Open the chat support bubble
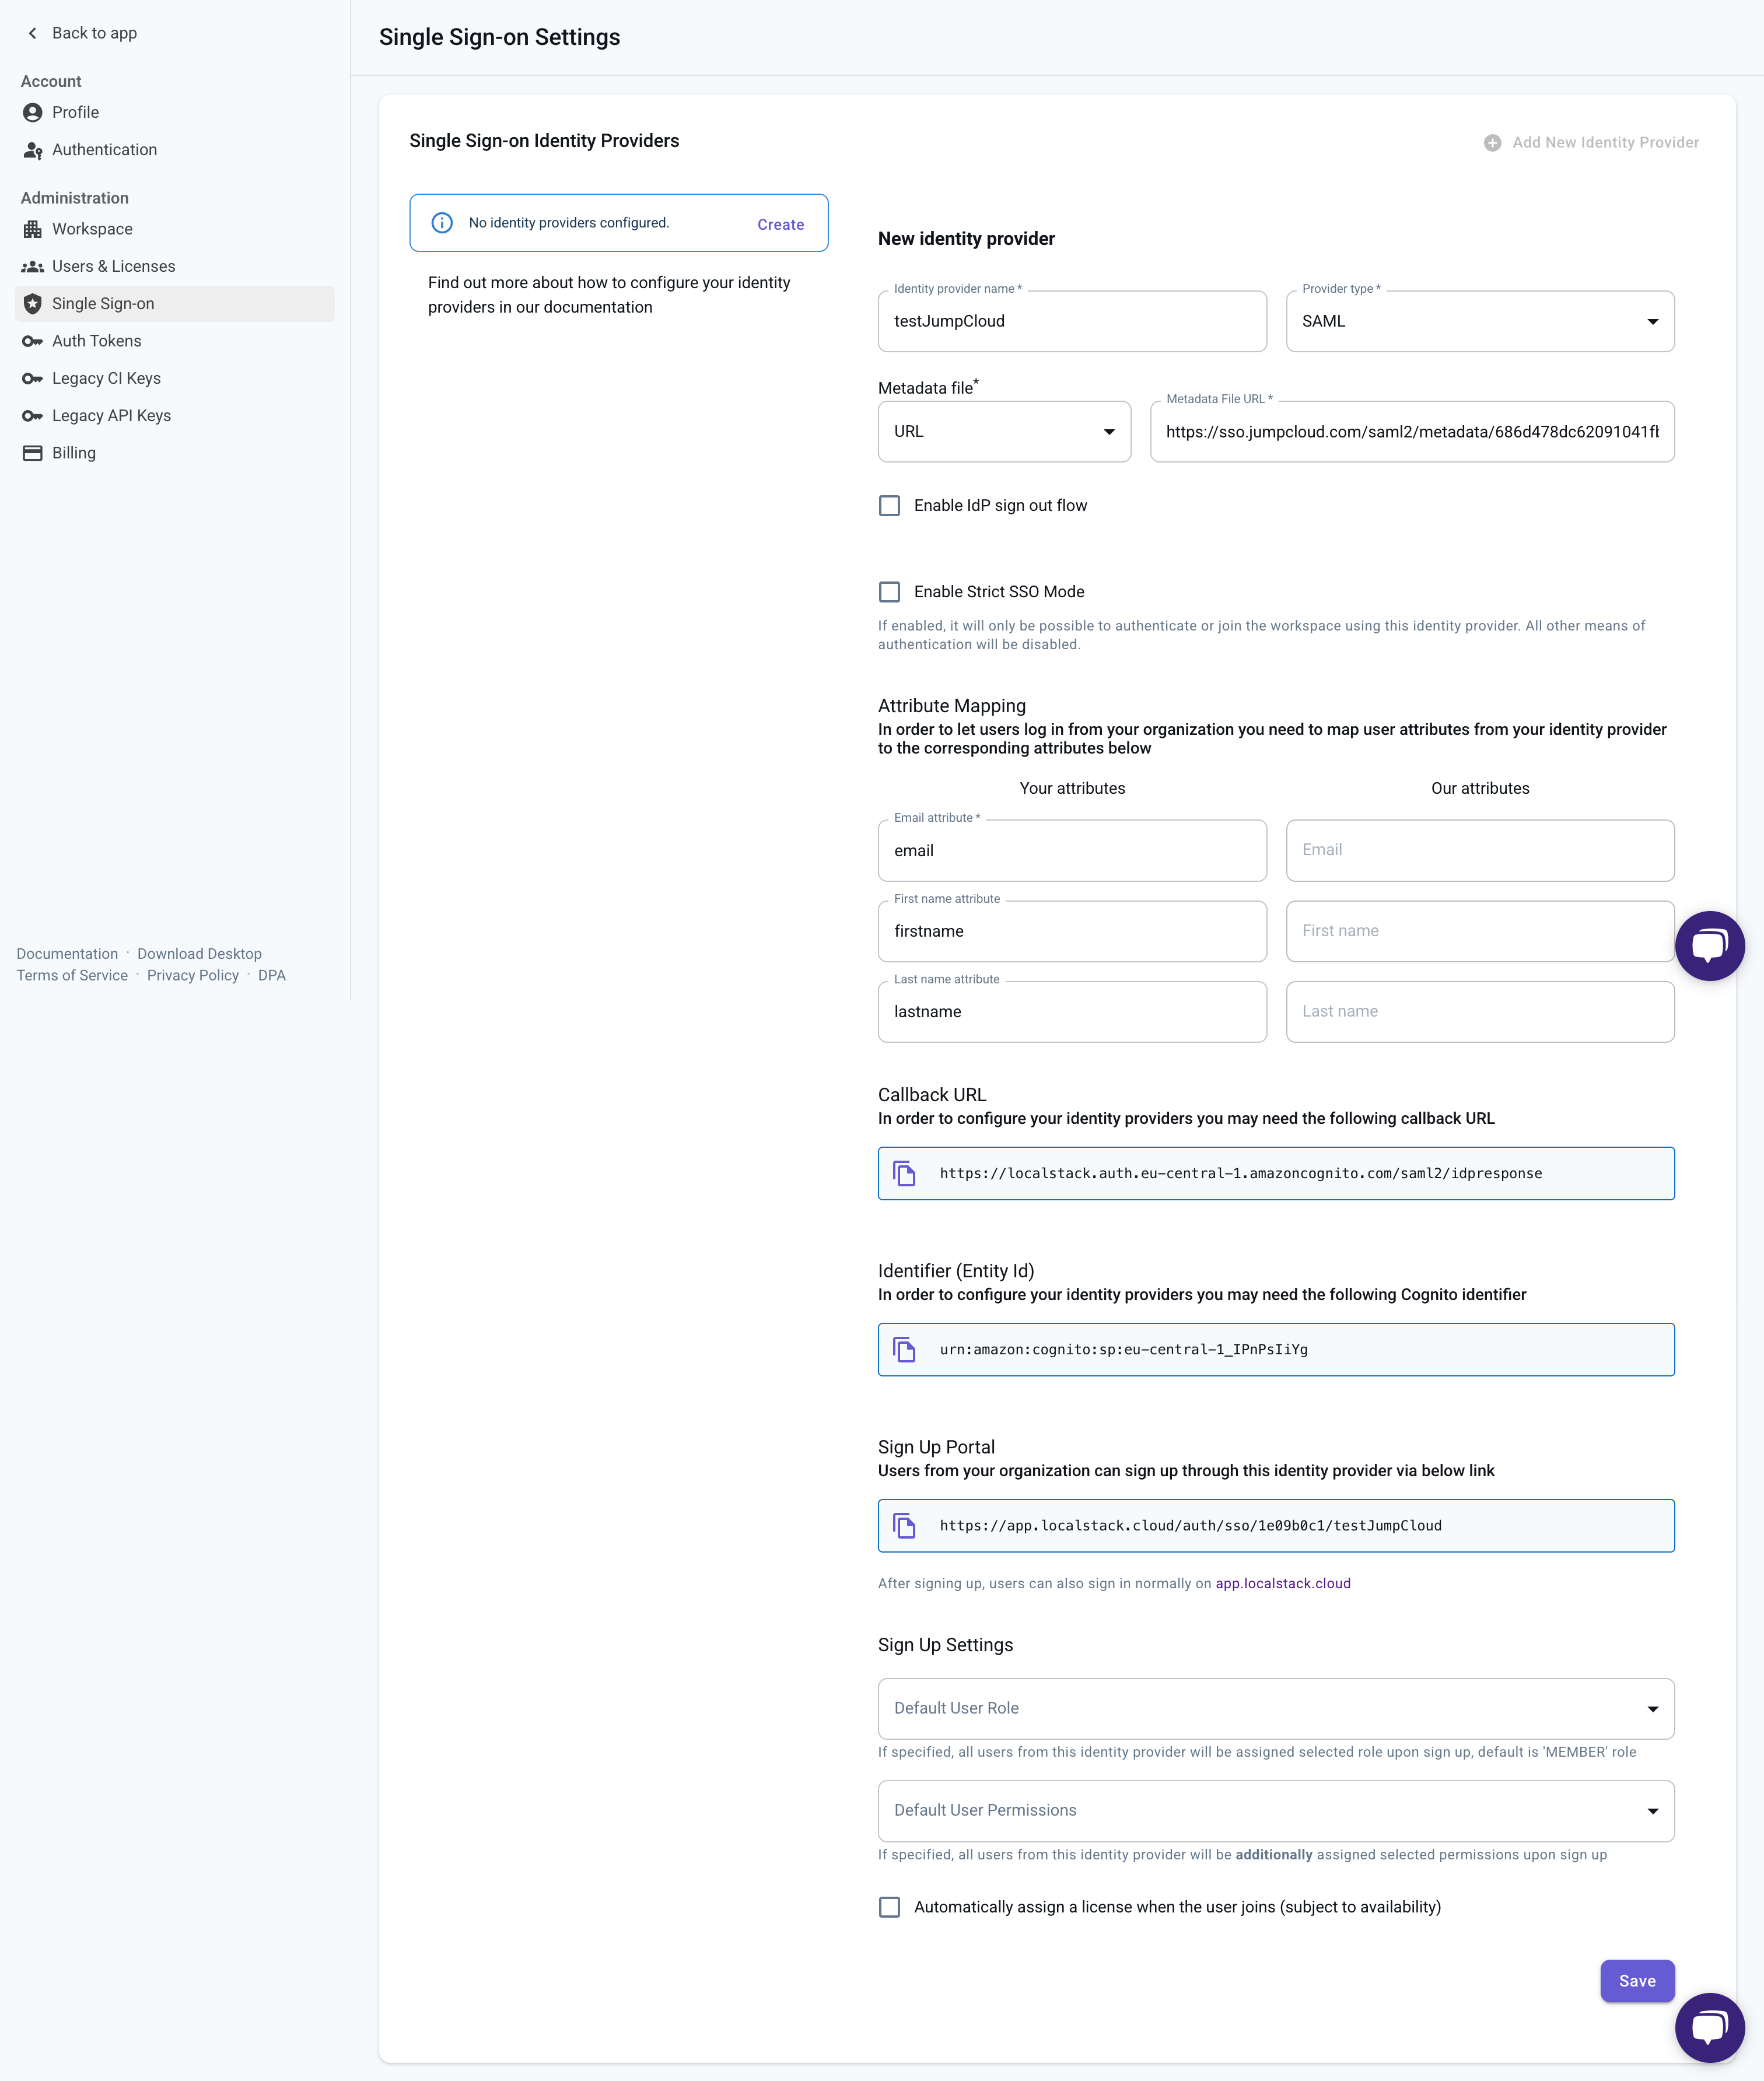The width and height of the screenshot is (1764, 2081). (x=1711, y=2028)
